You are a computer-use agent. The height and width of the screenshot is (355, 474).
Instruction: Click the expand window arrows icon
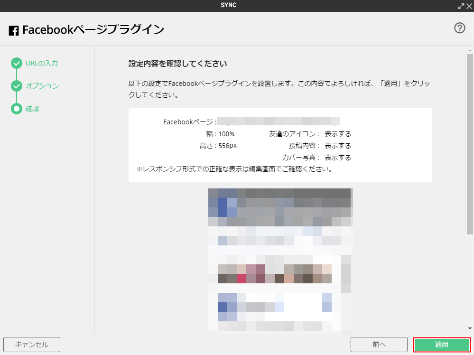[461, 6]
